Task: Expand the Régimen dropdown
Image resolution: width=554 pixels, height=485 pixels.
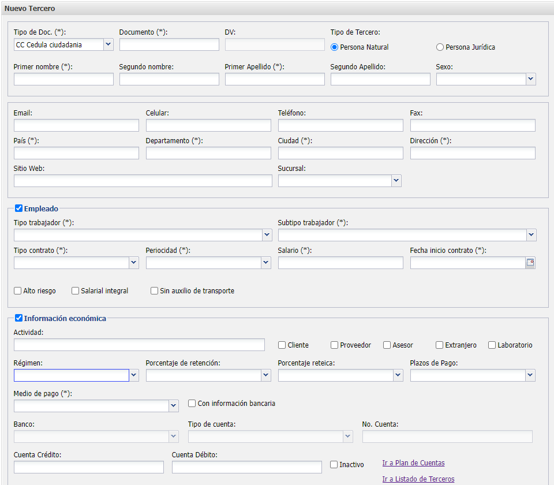Action: [134, 375]
